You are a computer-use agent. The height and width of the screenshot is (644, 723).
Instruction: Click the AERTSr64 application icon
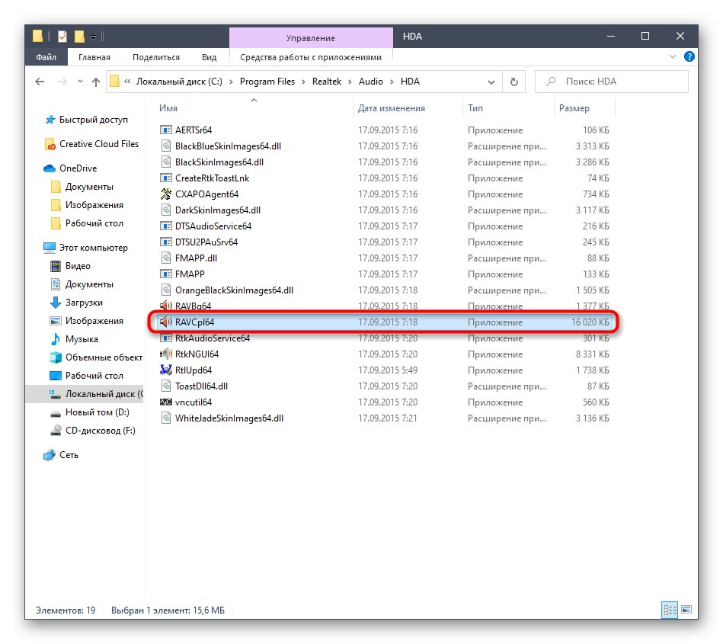[165, 130]
